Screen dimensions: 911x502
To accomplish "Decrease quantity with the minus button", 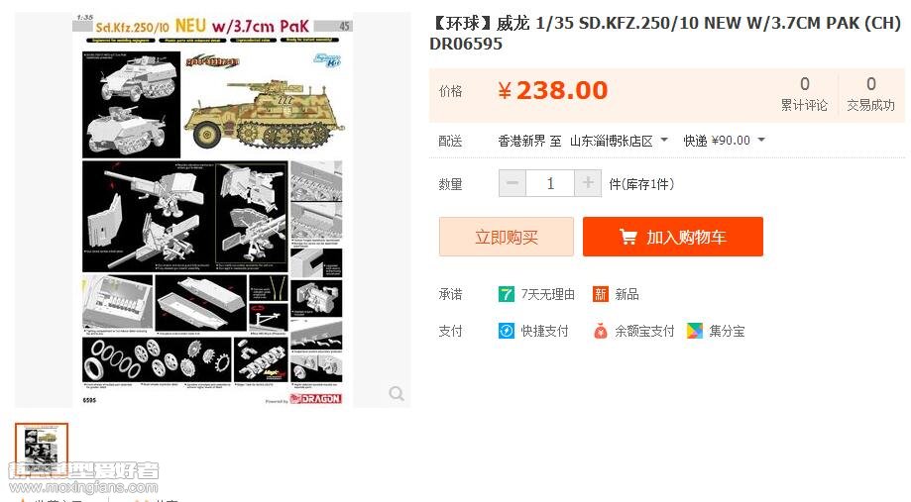I will click(512, 183).
